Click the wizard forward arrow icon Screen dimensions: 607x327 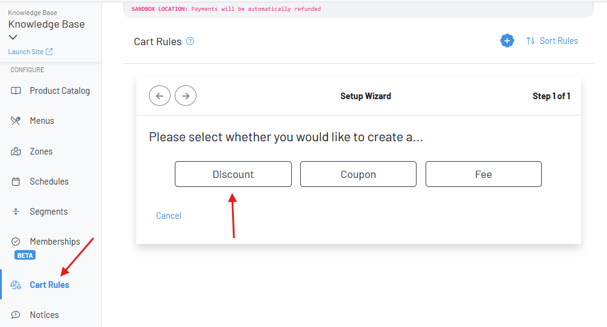[186, 96]
